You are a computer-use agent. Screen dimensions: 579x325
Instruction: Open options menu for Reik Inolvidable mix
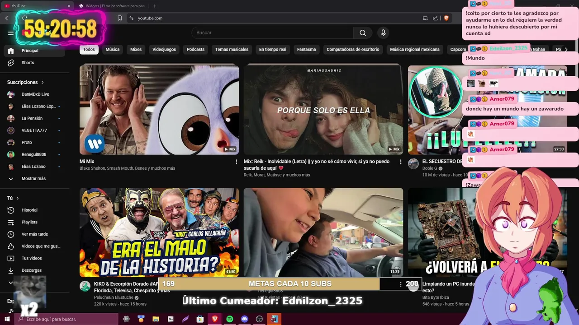tap(400, 162)
